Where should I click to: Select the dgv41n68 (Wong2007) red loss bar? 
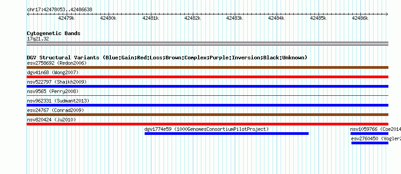pyautogui.click(x=207, y=77)
